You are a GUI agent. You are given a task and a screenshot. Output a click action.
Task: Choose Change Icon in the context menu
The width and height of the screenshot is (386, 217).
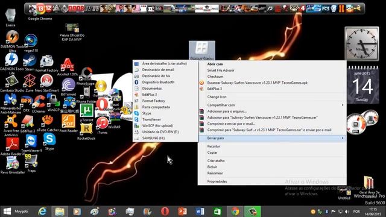click(217, 96)
